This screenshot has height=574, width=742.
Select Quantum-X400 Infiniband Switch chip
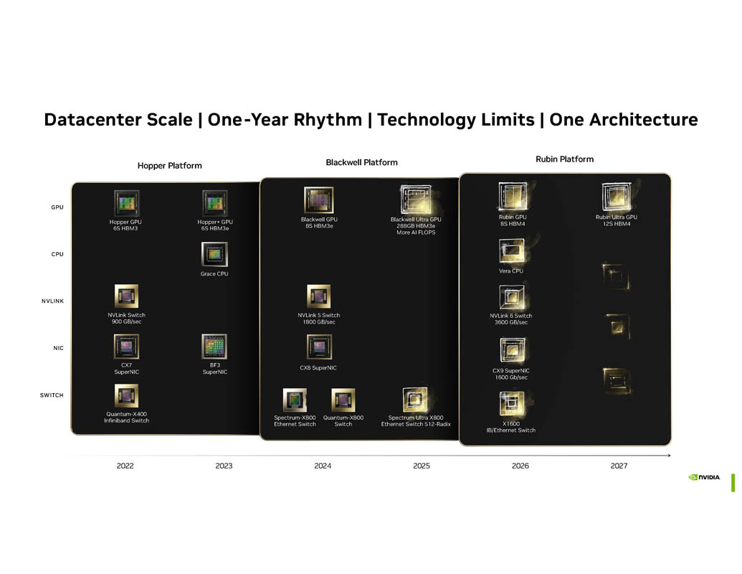click(126, 396)
